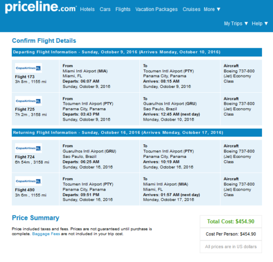Click the Copa Airlines logo for Flight 725

click(28, 101)
